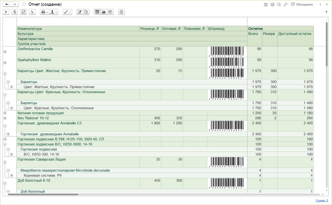Toggle the split panel layout view
Viewport: 332px width, 205px height.
[110, 12]
